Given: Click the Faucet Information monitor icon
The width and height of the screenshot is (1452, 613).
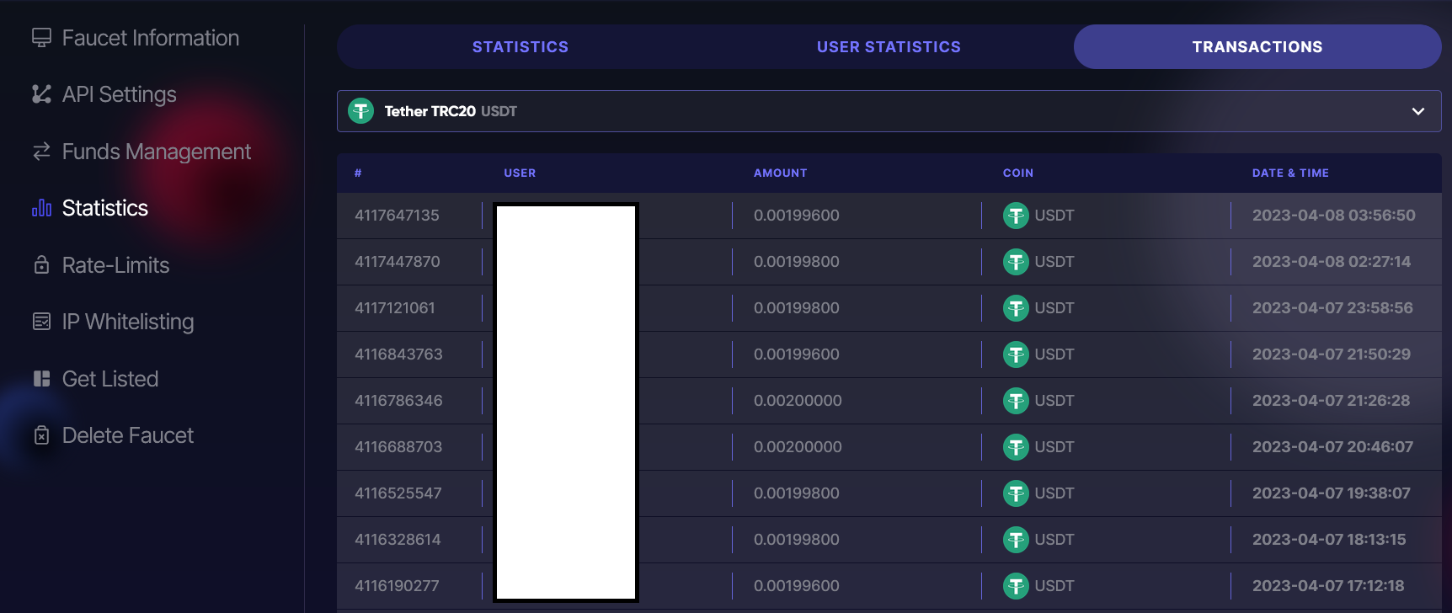Looking at the screenshot, I should pos(41,38).
